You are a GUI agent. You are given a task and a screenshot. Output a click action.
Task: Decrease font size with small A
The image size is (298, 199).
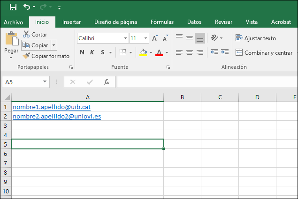coord(165,38)
